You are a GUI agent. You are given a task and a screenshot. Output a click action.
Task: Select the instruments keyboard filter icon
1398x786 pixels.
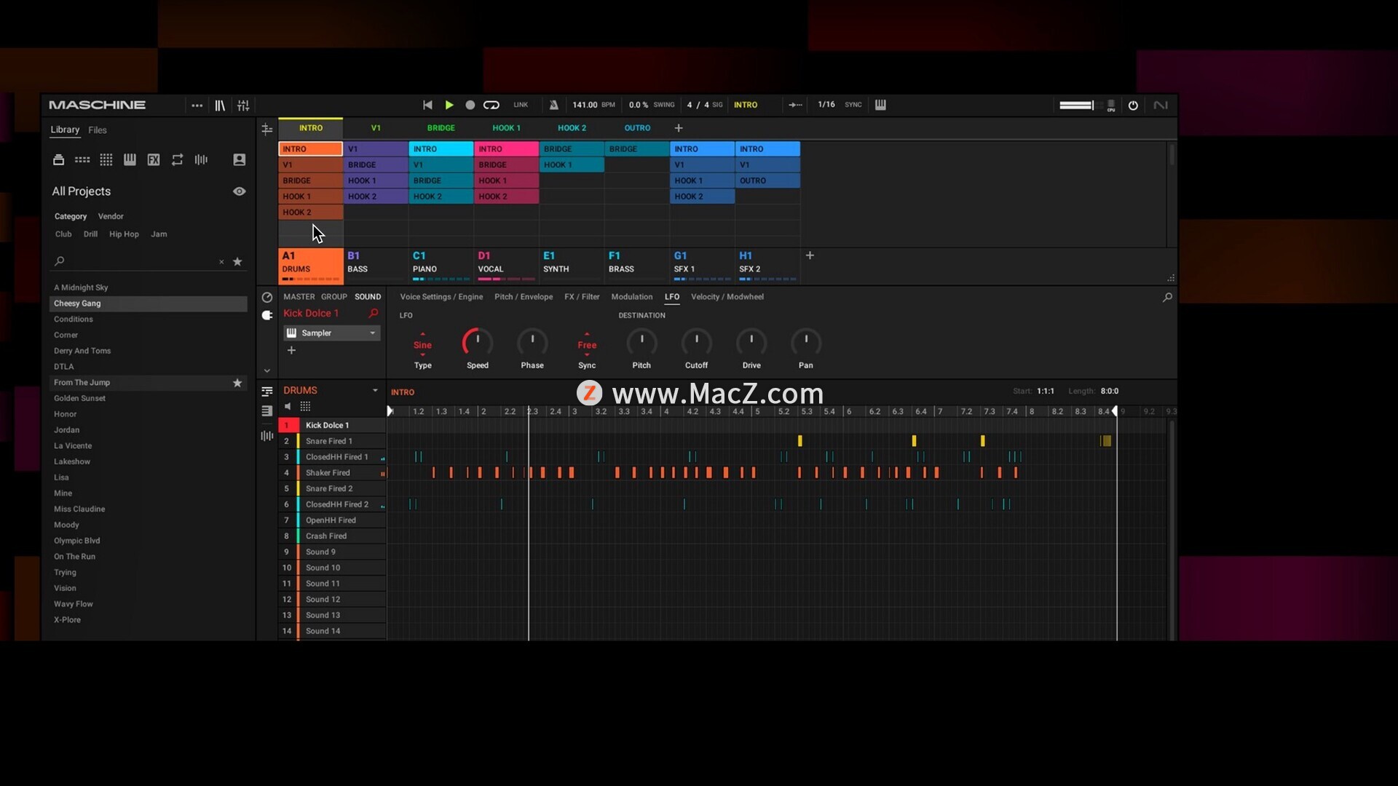(x=130, y=159)
